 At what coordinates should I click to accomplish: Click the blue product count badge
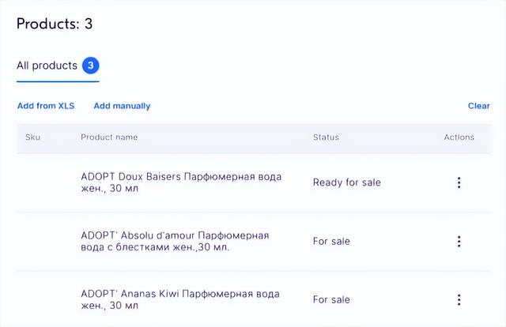(x=91, y=66)
